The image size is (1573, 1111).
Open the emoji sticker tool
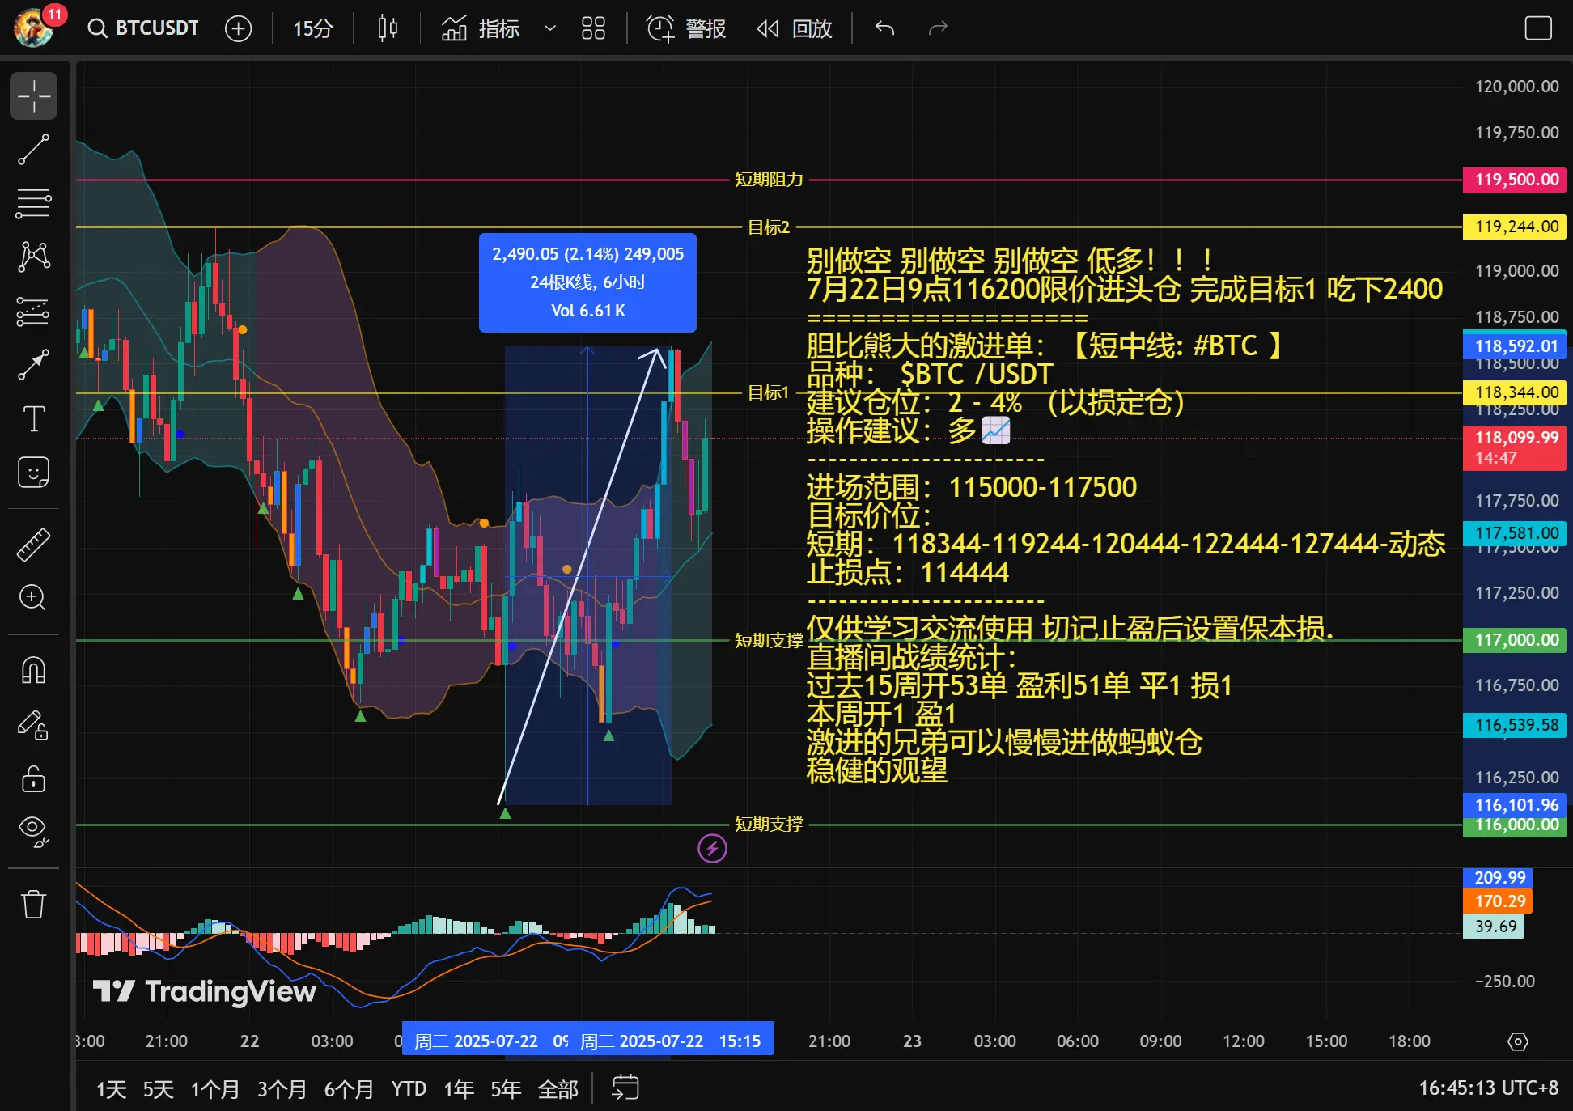(x=33, y=472)
